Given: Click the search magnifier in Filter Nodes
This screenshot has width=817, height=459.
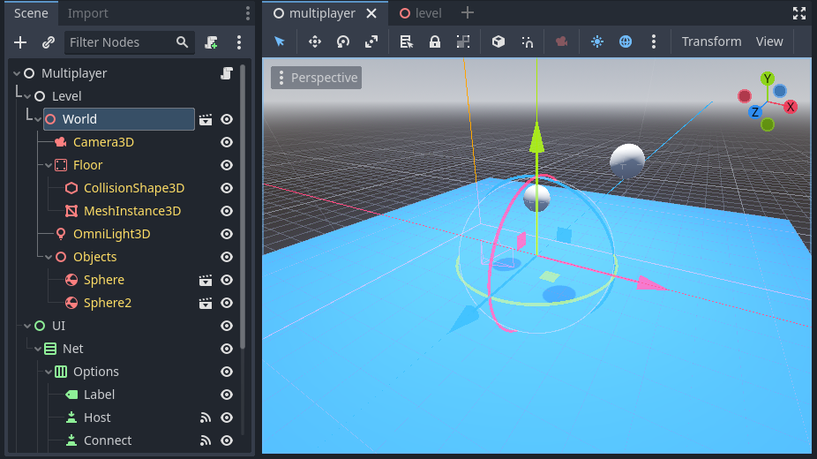Looking at the screenshot, I should click(182, 42).
